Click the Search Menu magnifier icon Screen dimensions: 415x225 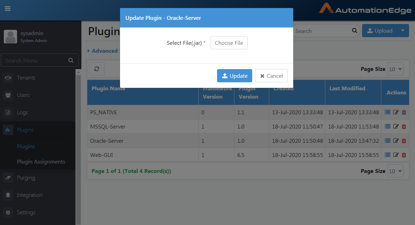click(71, 60)
